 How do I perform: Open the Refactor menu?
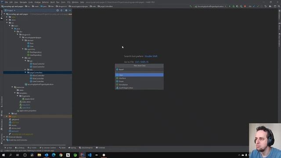[45, 2]
